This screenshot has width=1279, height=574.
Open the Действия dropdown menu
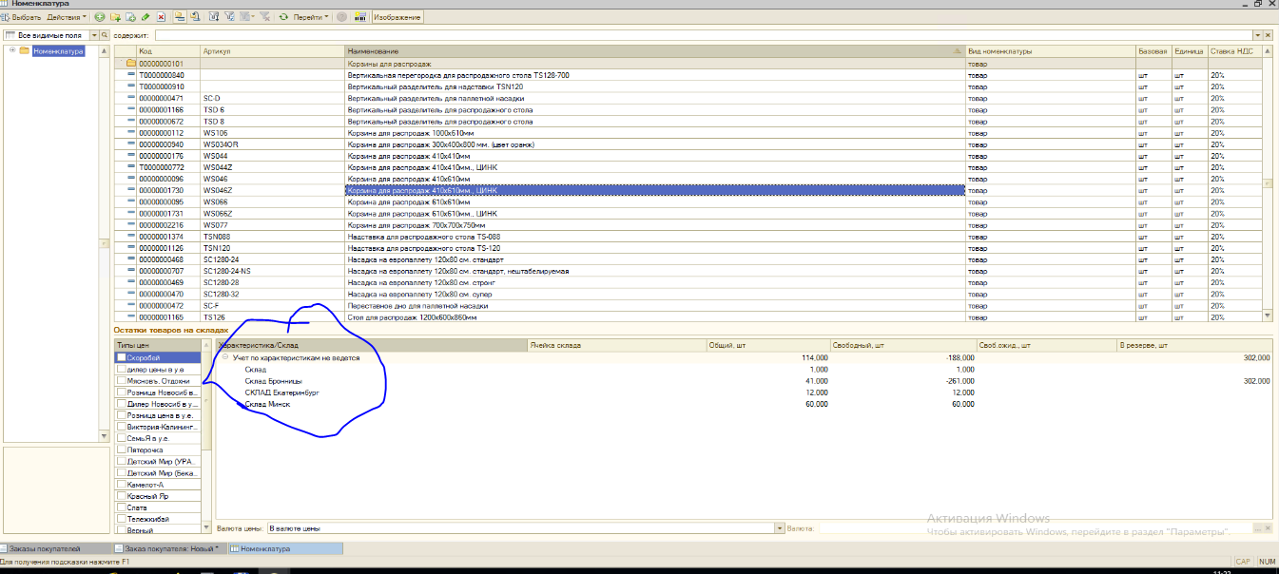point(67,17)
